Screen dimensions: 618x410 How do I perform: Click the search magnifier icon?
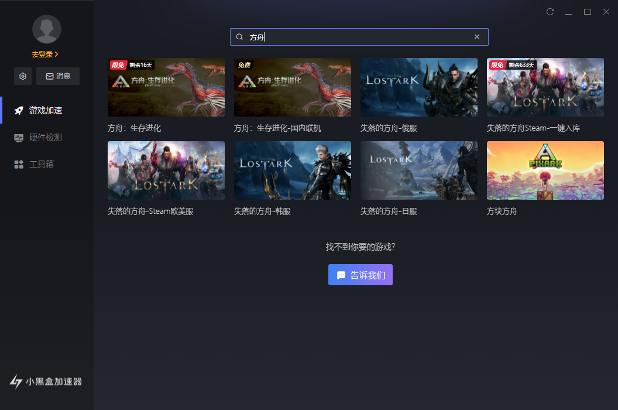239,37
